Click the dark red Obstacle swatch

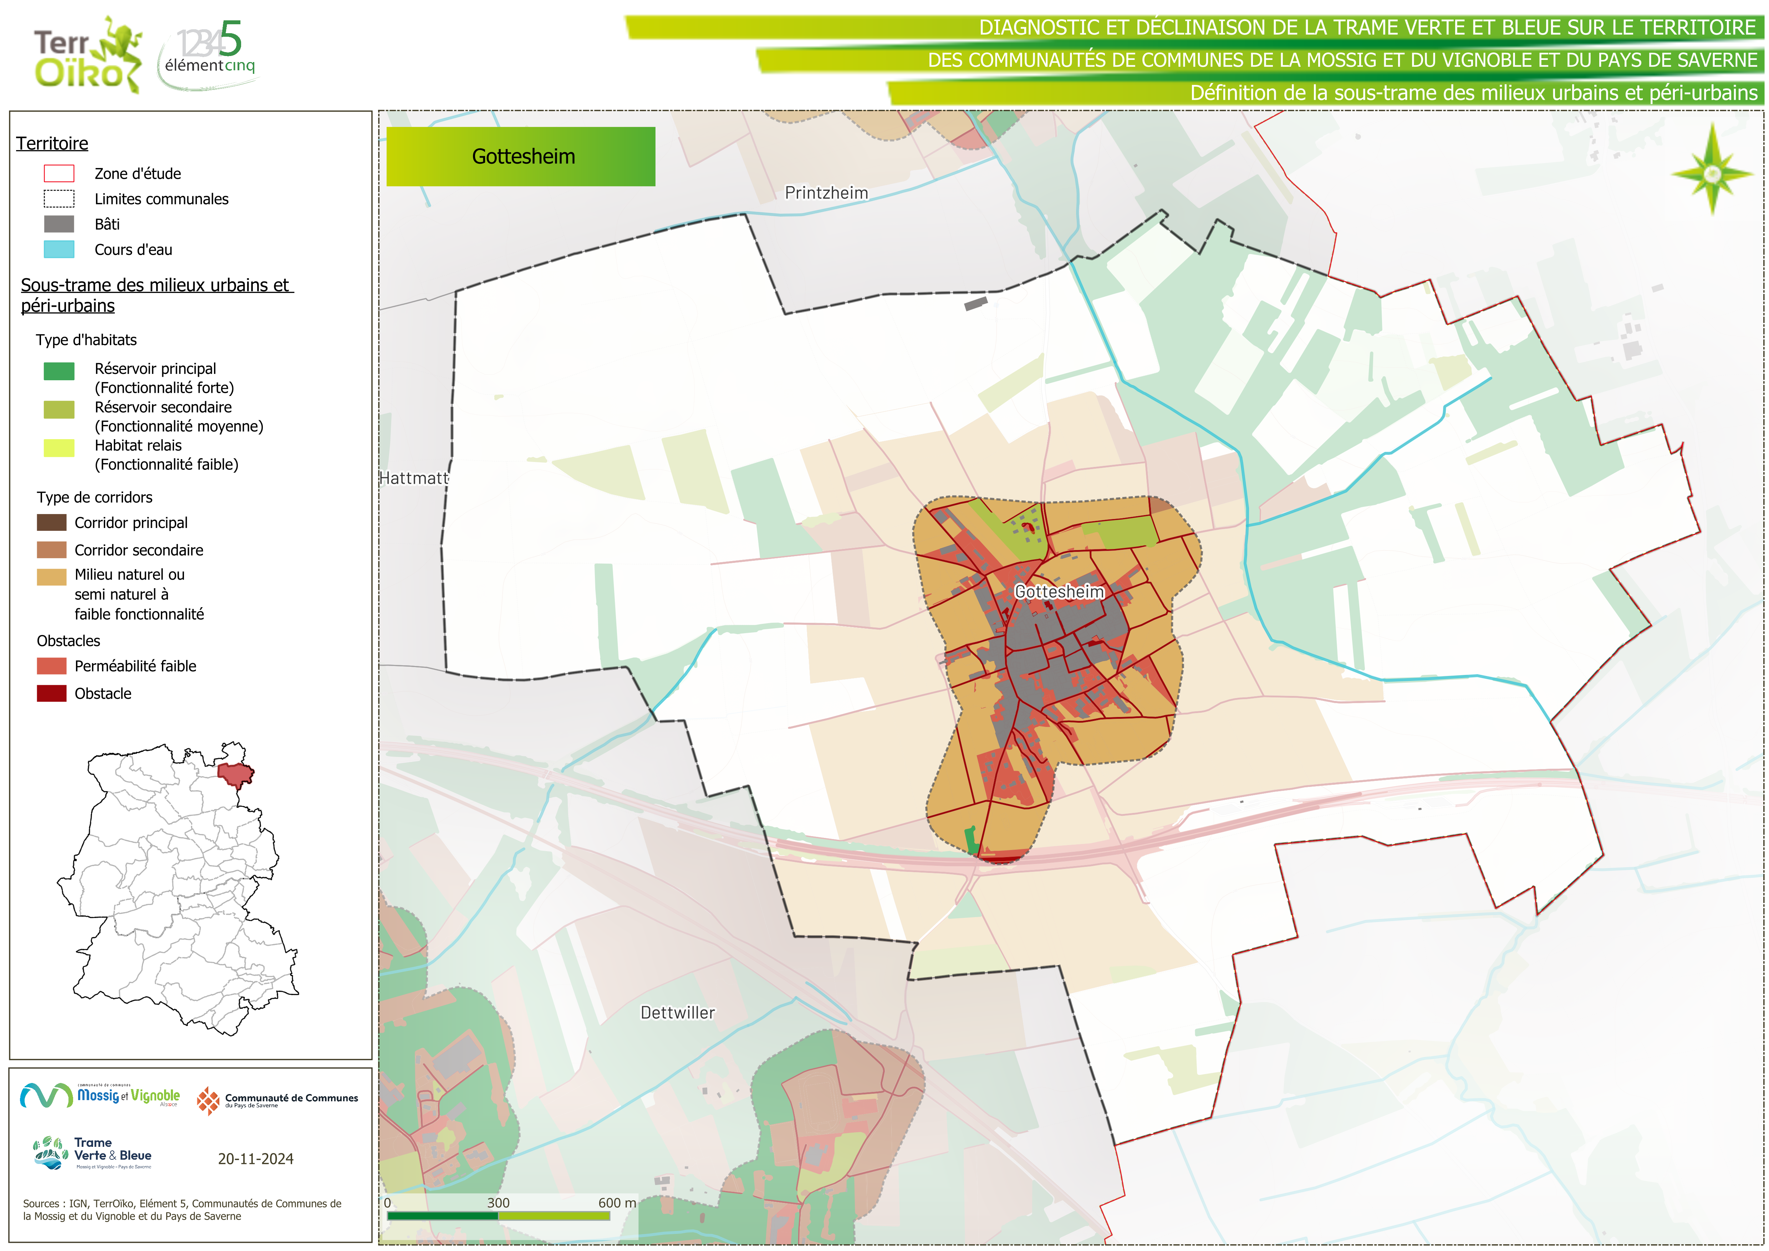point(52,693)
